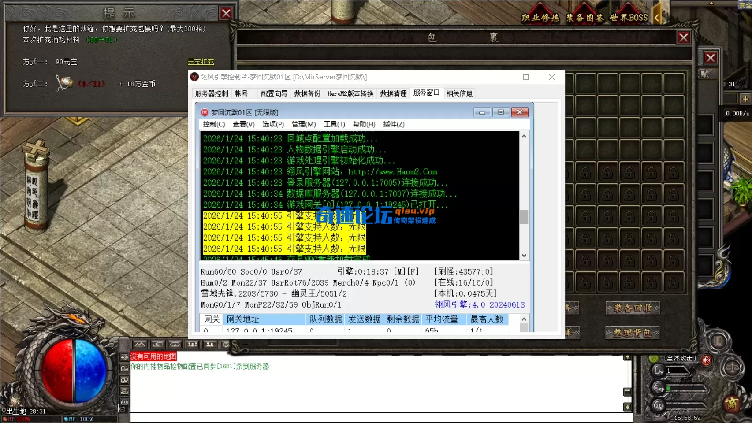Click the chat message icon in the bottom toolbar
The image size is (752, 423).
[226, 344]
